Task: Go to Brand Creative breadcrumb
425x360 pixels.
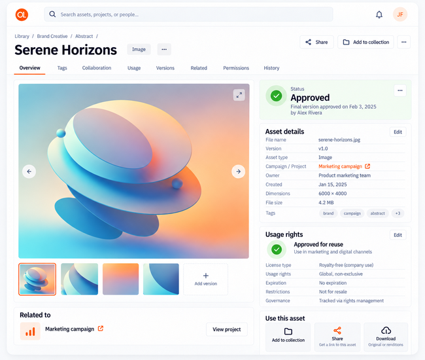Action: (52, 36)
